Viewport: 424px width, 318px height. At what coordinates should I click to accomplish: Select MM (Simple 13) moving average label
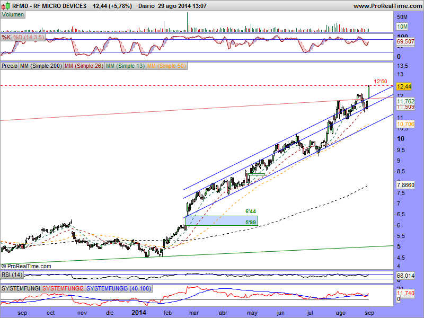click(x=125, y=66)
